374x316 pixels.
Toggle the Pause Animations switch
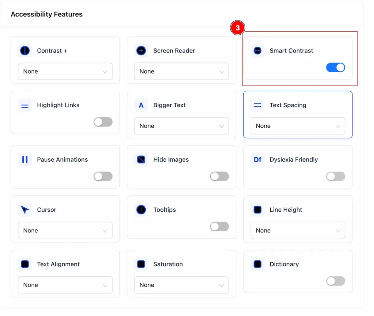[x=103, y=176]
